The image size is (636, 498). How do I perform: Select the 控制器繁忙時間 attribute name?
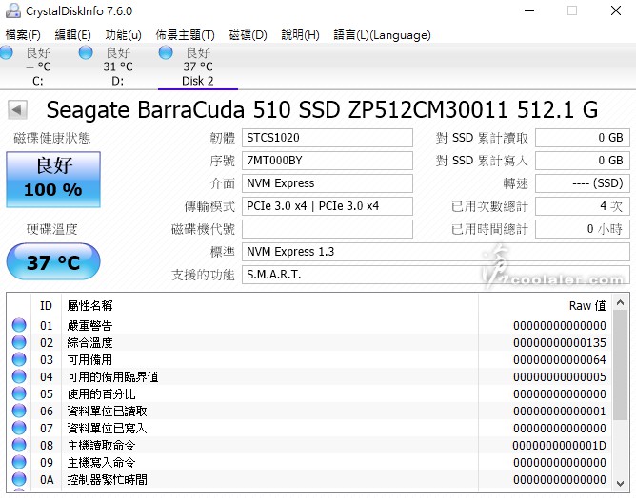(107, 479)
